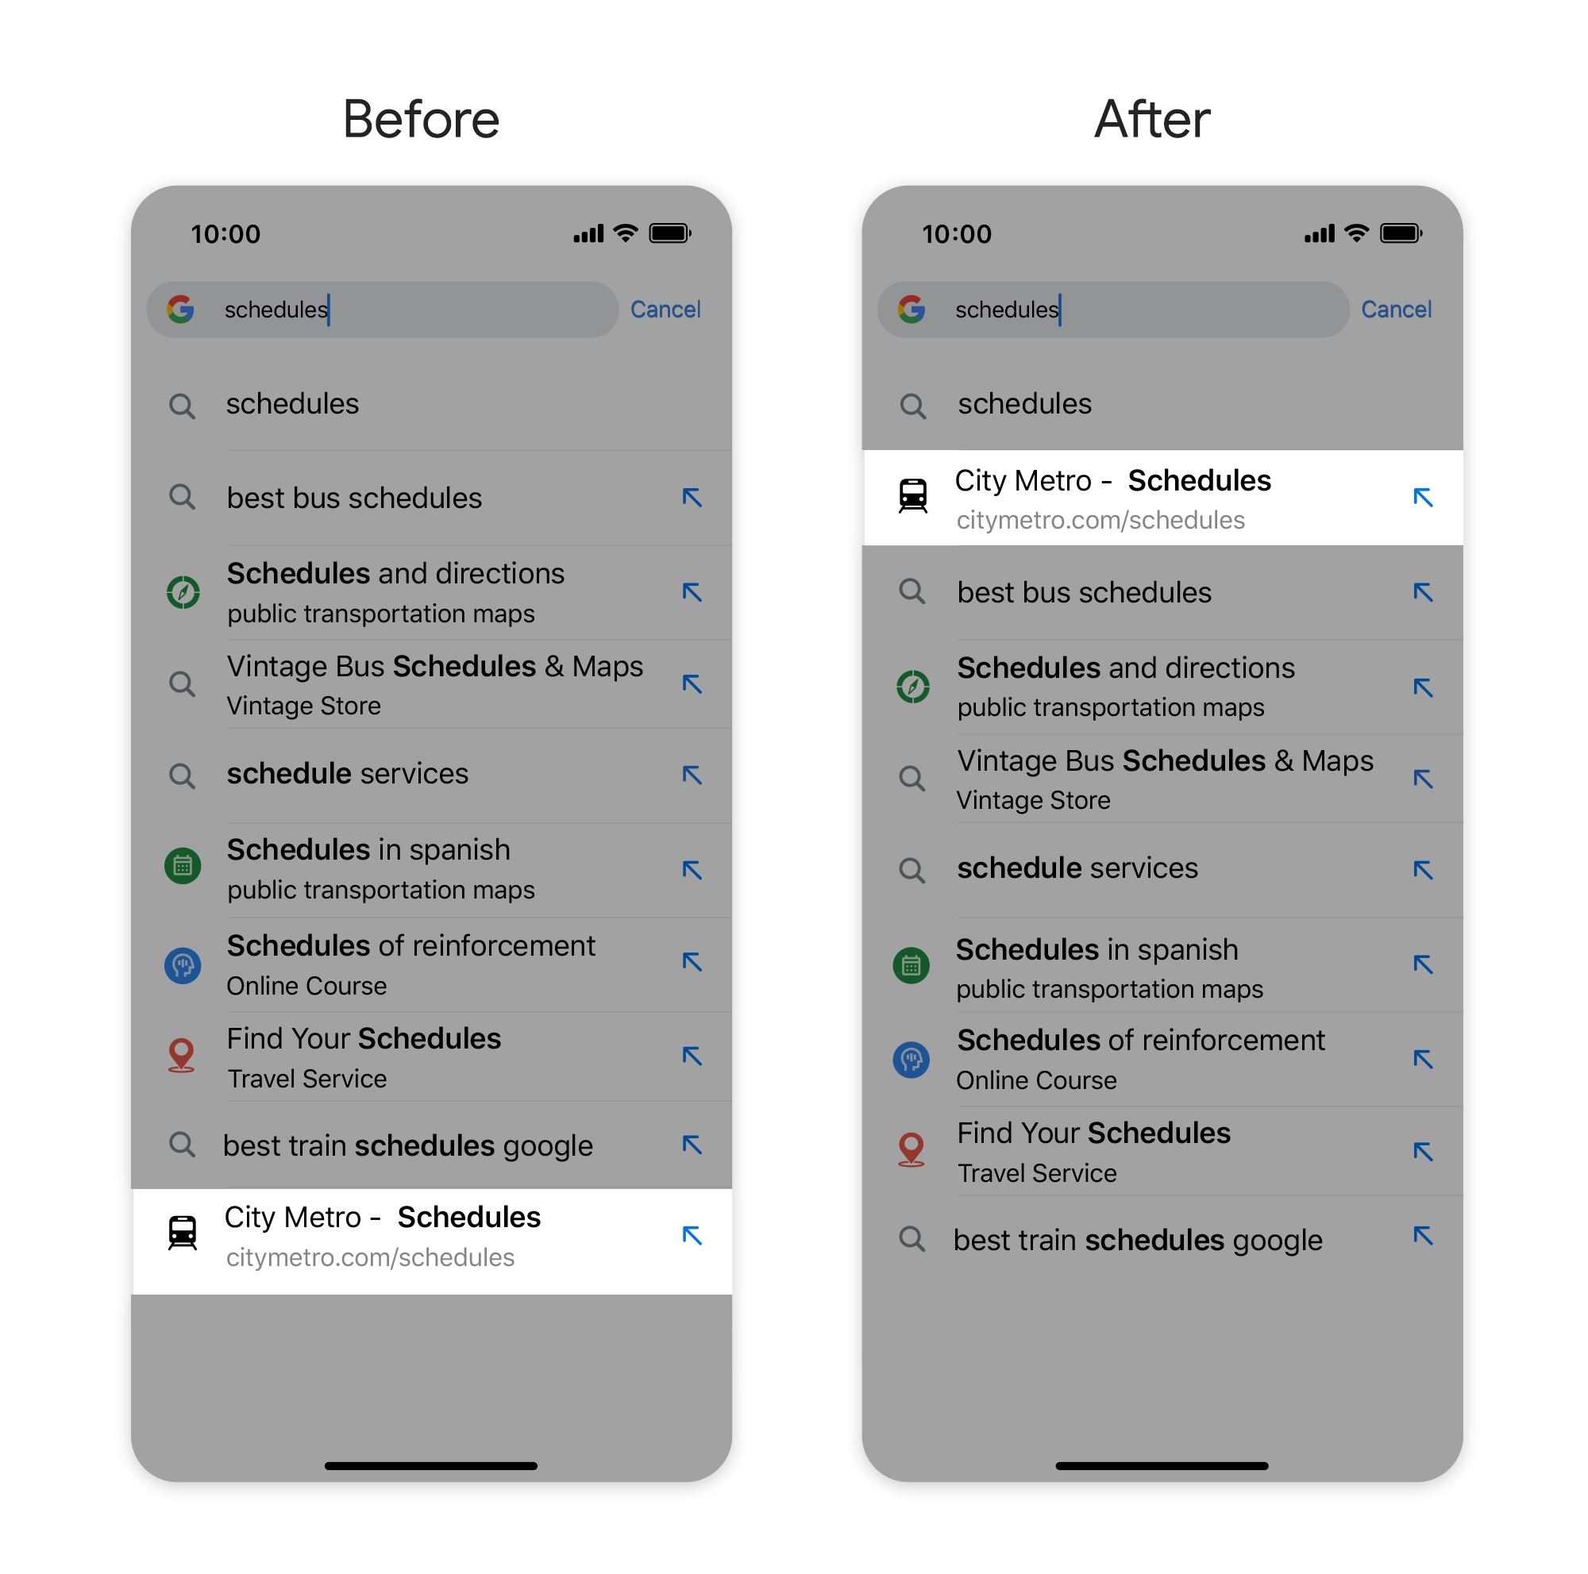
Task: Click the diagonal arrow next to schedule services
Action: tap(689, 775)
